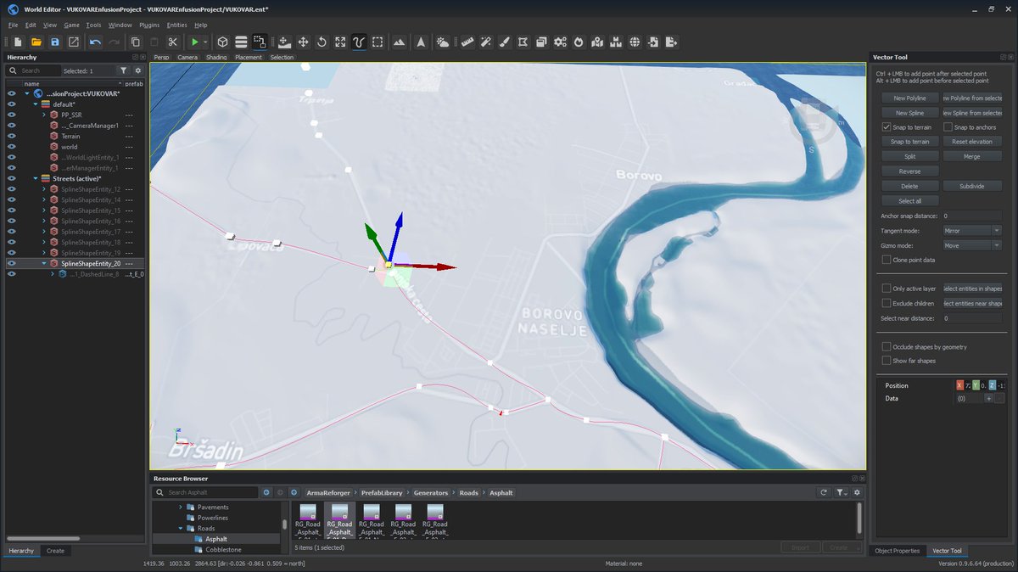Click the gears settings icon in toolbar
The height and width of the screenshot is (572, 1018).
coord(560,42)
